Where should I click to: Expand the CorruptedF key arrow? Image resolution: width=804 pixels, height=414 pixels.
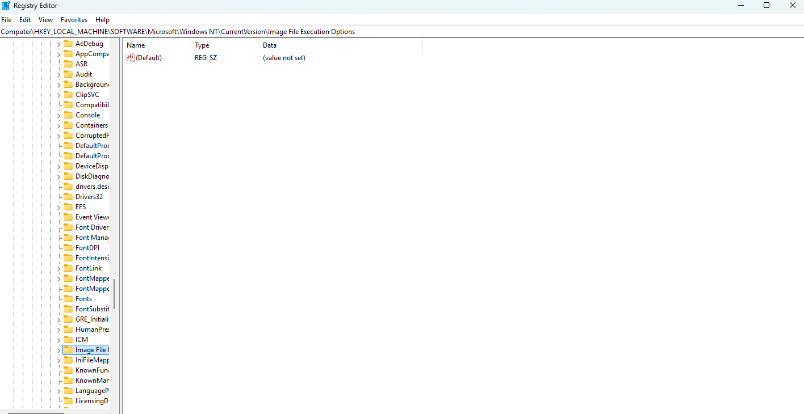[58, 136]
